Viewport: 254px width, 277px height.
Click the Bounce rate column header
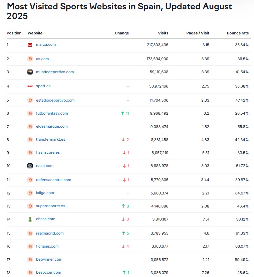pyautogui.click(x=238, y=33)
